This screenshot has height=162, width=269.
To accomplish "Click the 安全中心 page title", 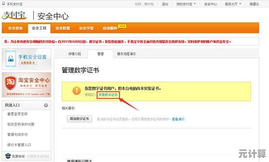I will pyautogui.click(x=53, y=16).
